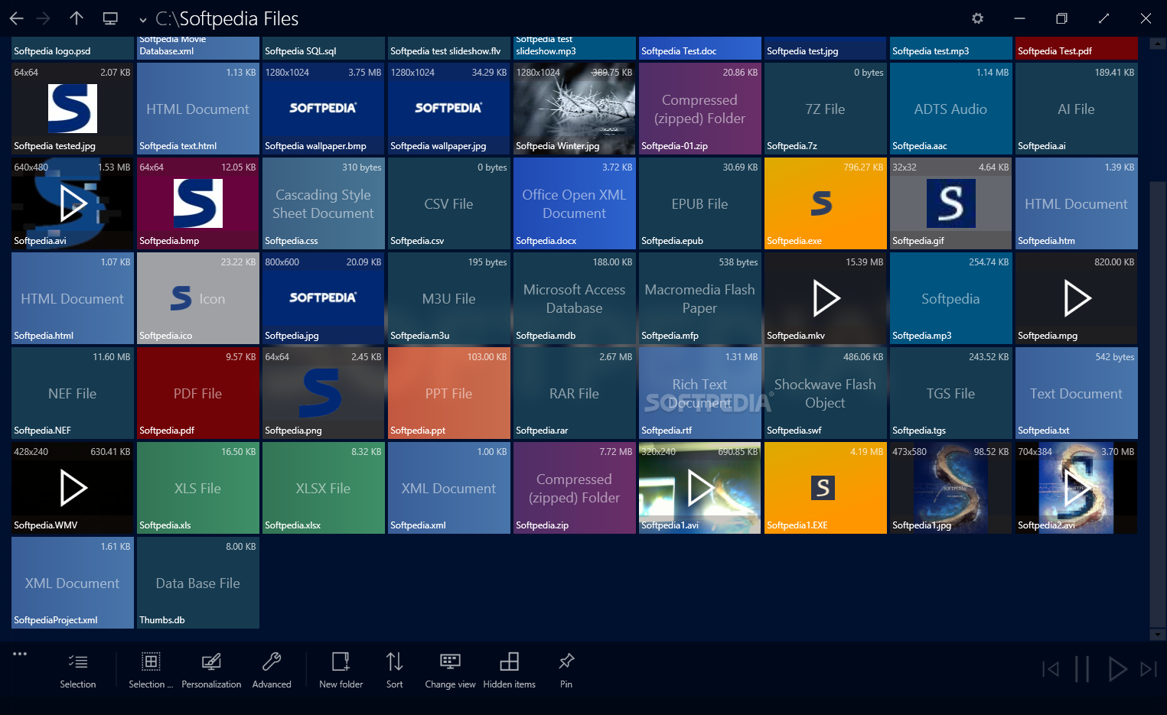1167x715 pixels.
Task: Select the Softpedia.mdb database tile
Action: [x=575, y=298]
